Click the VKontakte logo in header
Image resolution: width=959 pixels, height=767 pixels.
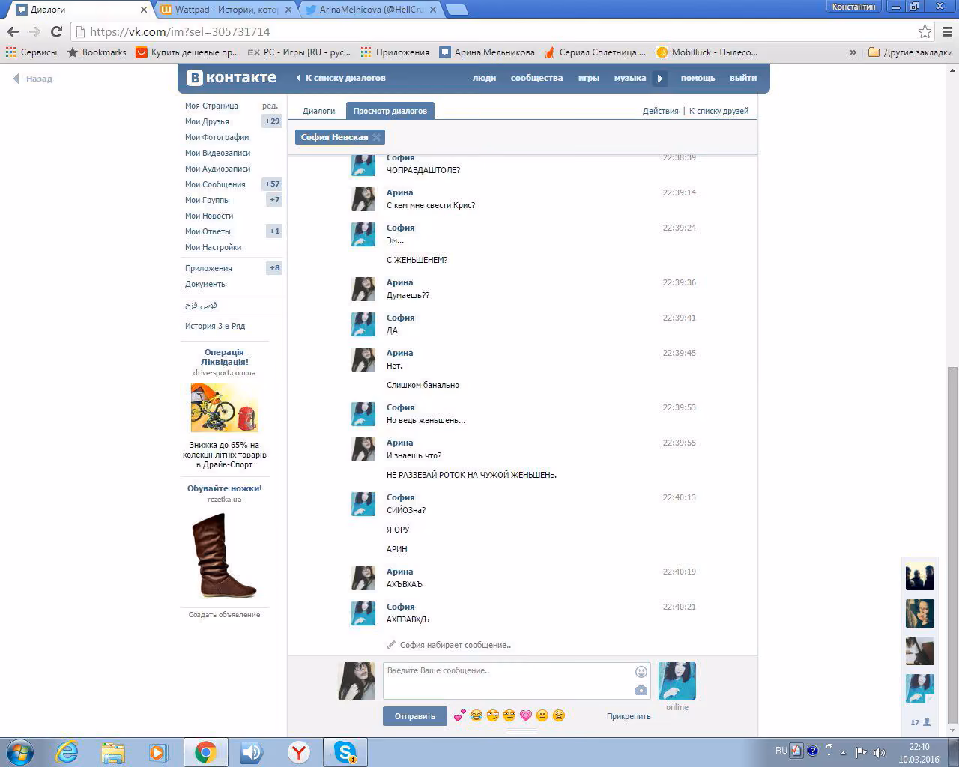[232, 78]
